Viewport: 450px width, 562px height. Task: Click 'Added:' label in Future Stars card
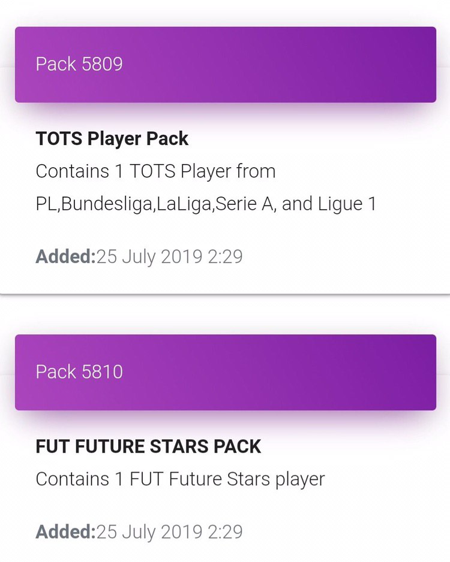(65, 531)
